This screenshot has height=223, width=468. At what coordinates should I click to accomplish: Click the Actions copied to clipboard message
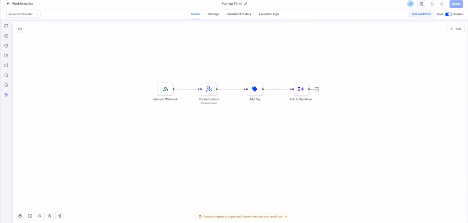pyautogui.click(x=243, y=217)
